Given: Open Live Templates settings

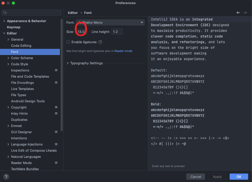Looking at the screenshot, I should pyautogui.click(x=23, y=89).
